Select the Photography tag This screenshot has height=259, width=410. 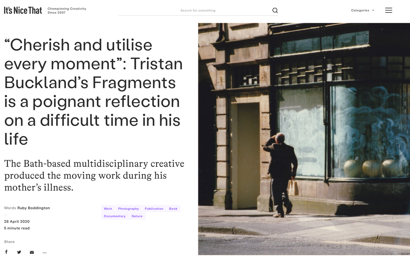(x=129, y=209)
